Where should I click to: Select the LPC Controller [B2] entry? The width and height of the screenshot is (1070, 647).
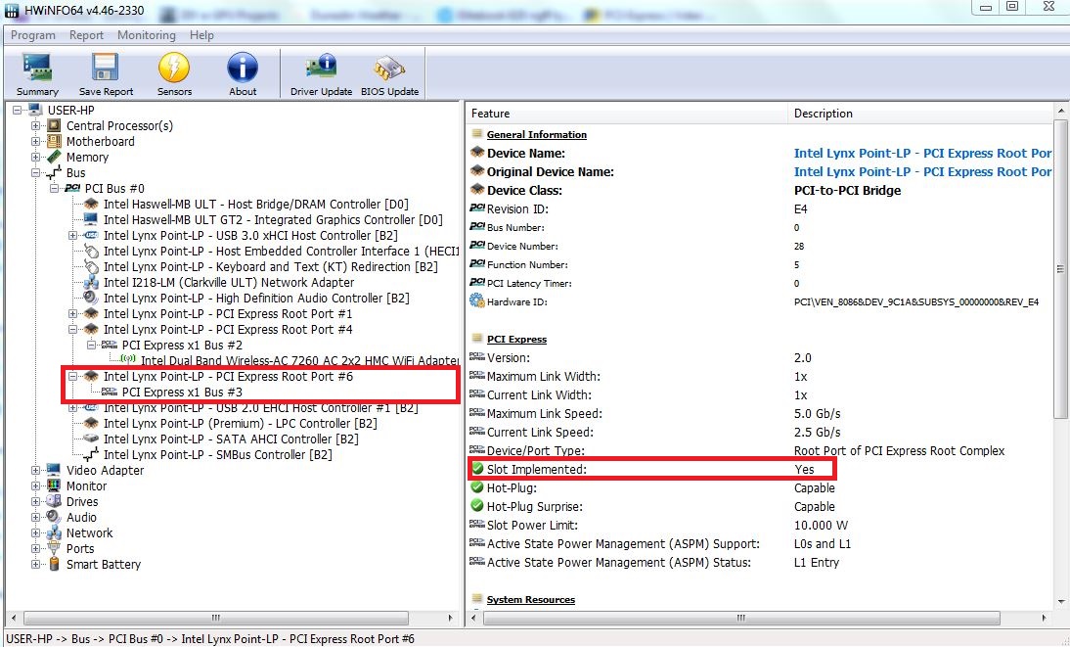point(241,423)
